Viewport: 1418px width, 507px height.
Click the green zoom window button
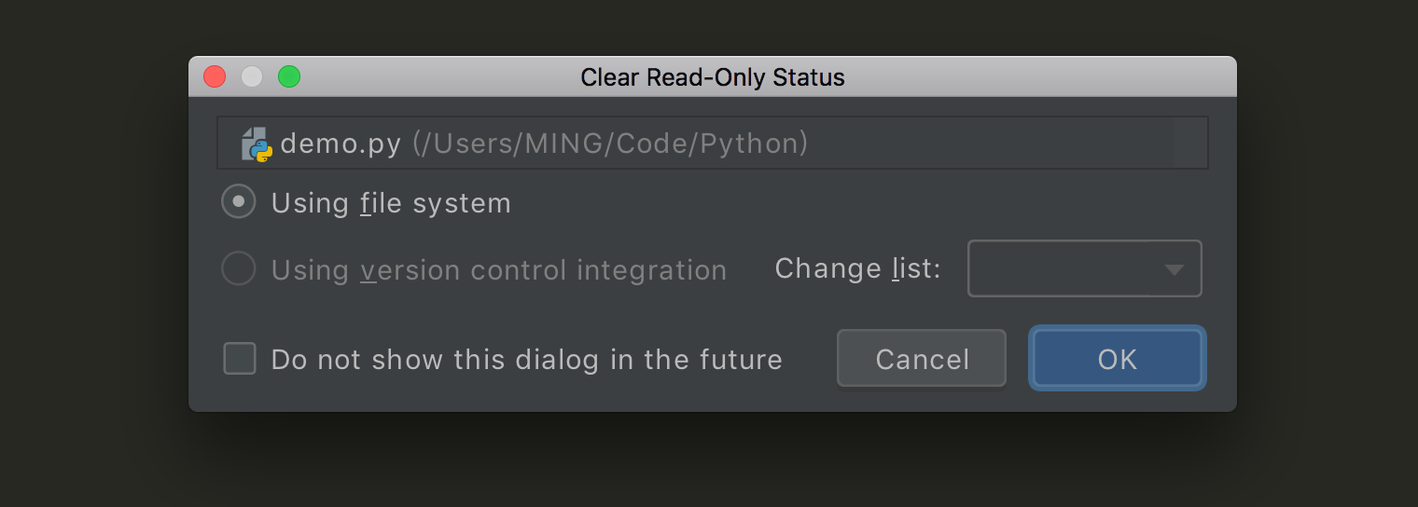[x=289, y=76]
